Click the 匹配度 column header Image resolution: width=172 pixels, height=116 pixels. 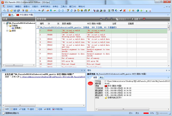coord(132,24)
